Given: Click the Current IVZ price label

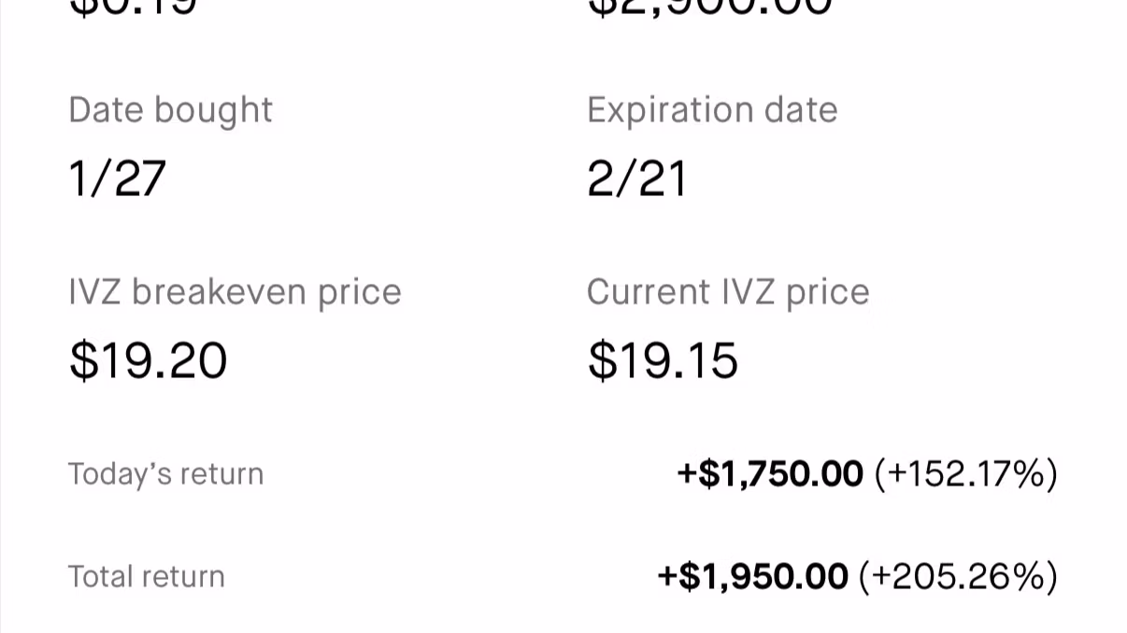Looking at the screenshot, I should pos(728,292).
